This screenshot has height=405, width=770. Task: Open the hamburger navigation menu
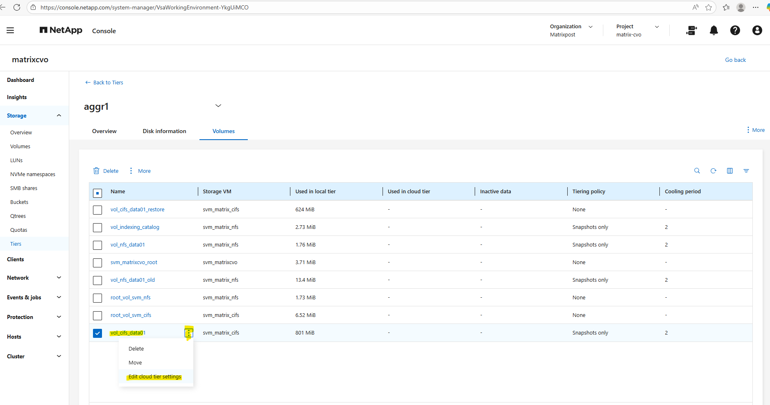(10, 31)
